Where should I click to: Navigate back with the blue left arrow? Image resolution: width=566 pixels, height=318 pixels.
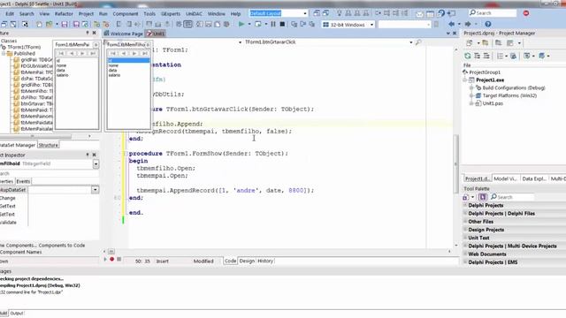451,24
